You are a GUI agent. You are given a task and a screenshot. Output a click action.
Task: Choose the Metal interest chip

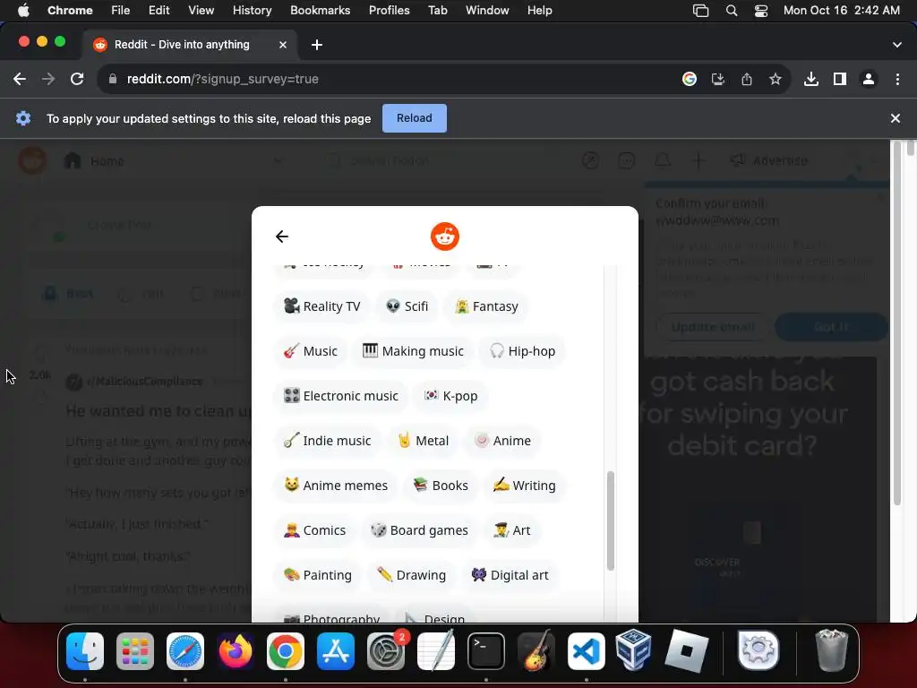[x=423, y=441]
